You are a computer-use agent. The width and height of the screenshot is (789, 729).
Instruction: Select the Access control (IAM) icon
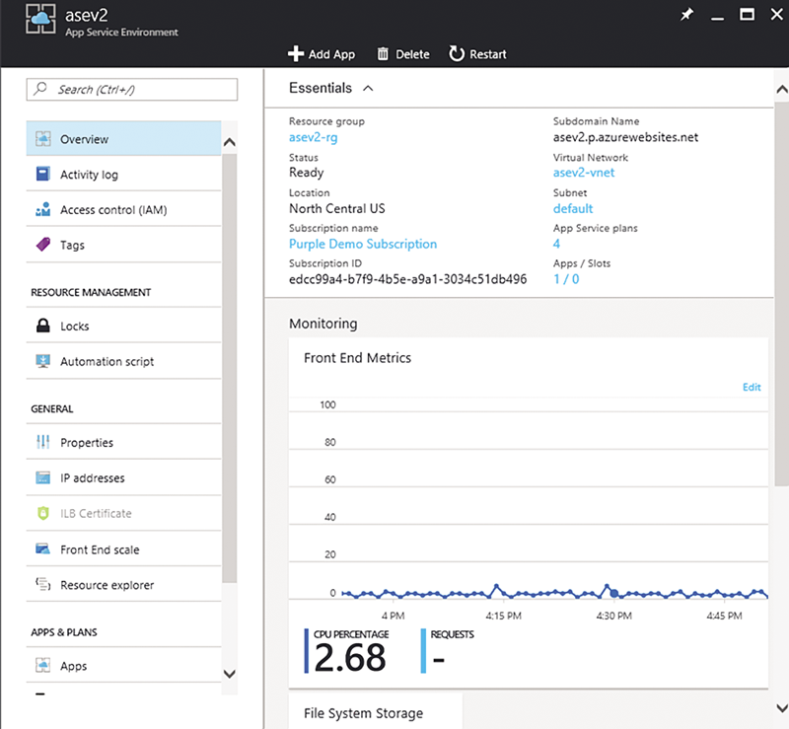(x=43, y=209)
